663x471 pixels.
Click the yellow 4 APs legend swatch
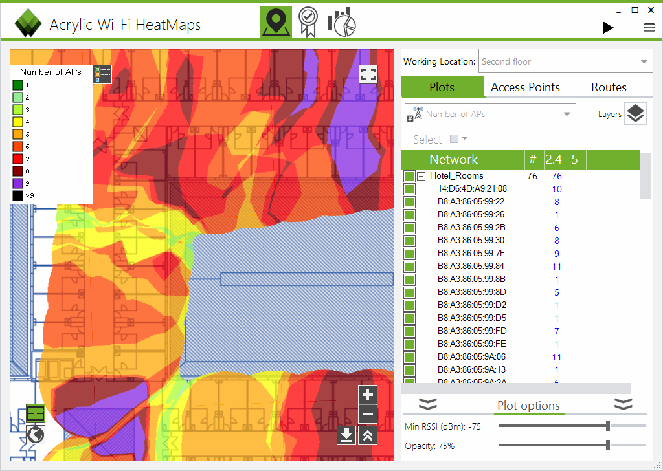(17, 122)
